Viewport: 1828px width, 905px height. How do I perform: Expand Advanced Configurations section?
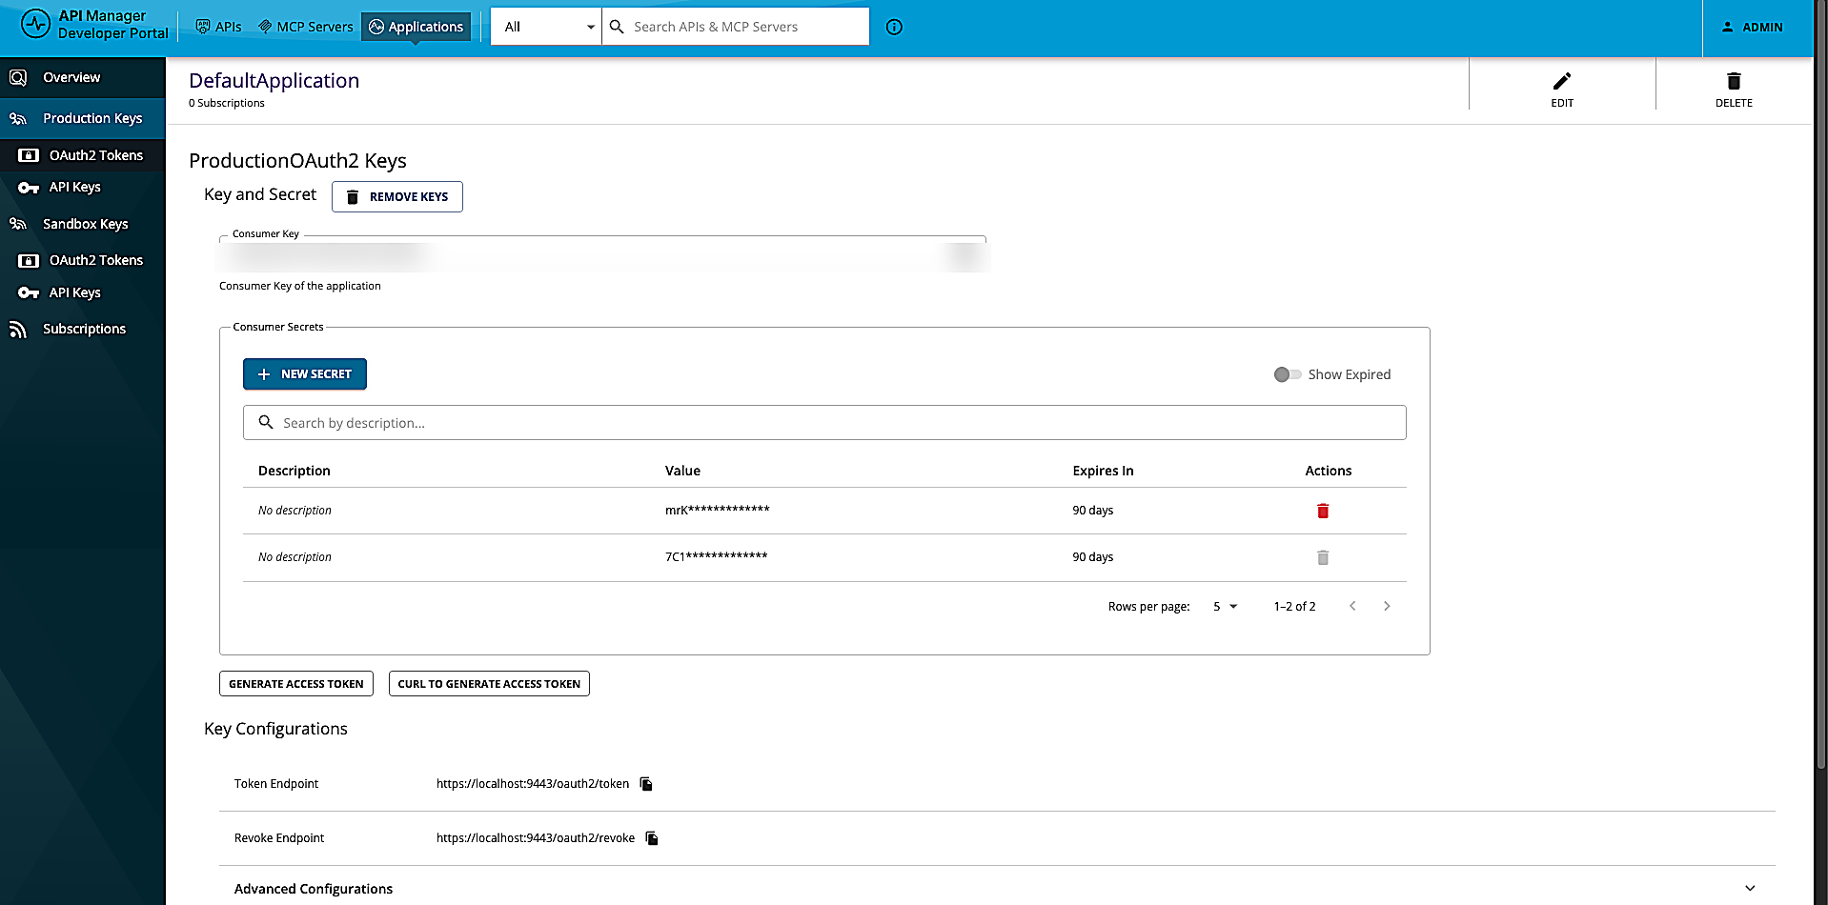[997, 888]
